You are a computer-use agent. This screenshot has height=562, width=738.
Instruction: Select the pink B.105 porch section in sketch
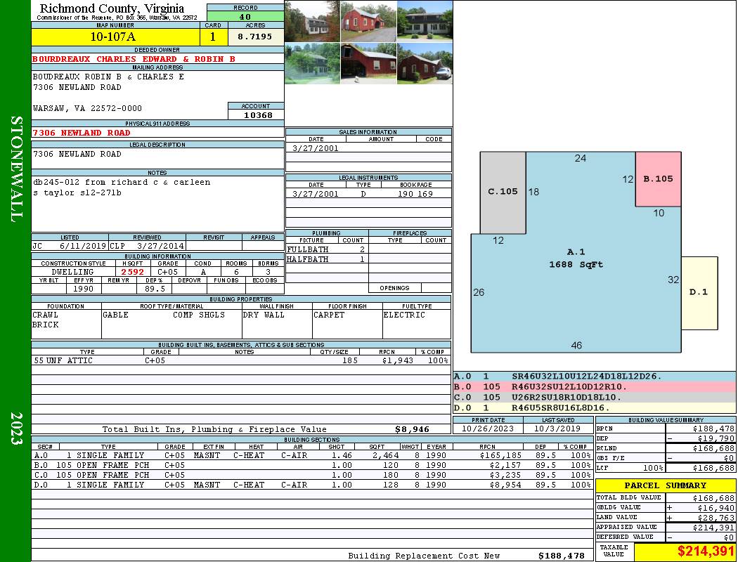click(658, 178)
